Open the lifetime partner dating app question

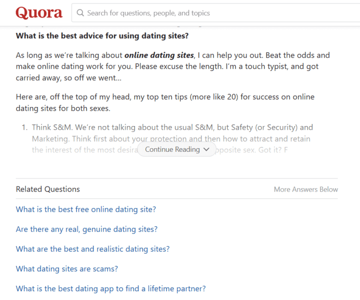111,288
